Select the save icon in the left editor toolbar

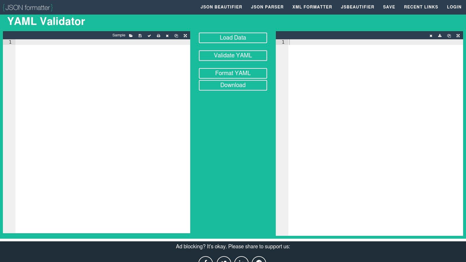140,36
